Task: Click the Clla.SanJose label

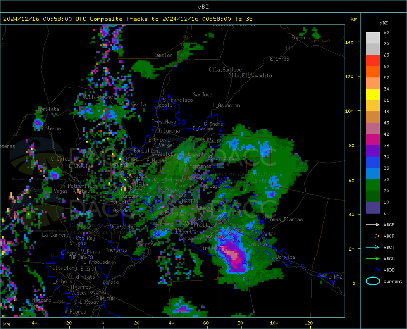Action: coord(225,70)
